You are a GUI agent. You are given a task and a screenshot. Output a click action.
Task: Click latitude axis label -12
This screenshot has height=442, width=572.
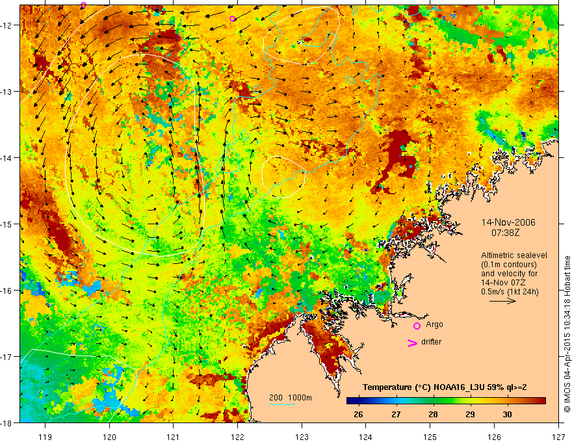[x=7, y=25]
